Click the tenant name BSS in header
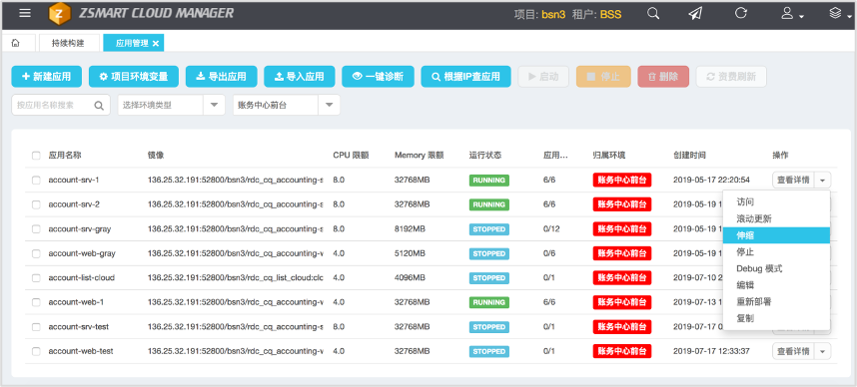 point(610,14)
